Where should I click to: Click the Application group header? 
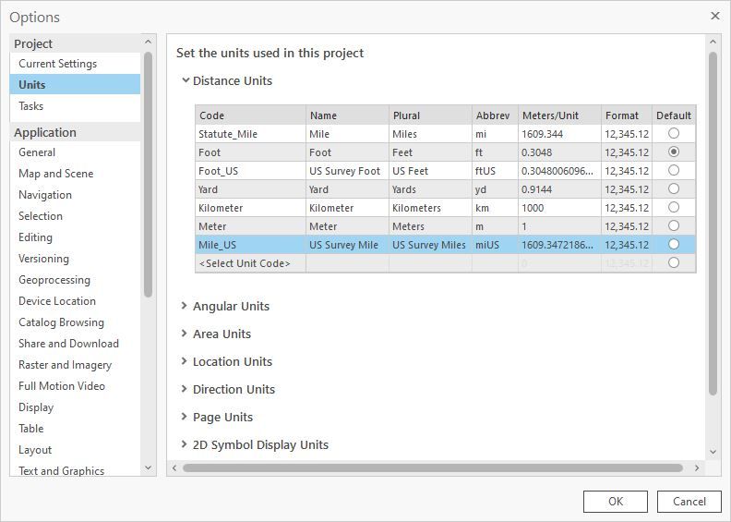click(75, 132)
